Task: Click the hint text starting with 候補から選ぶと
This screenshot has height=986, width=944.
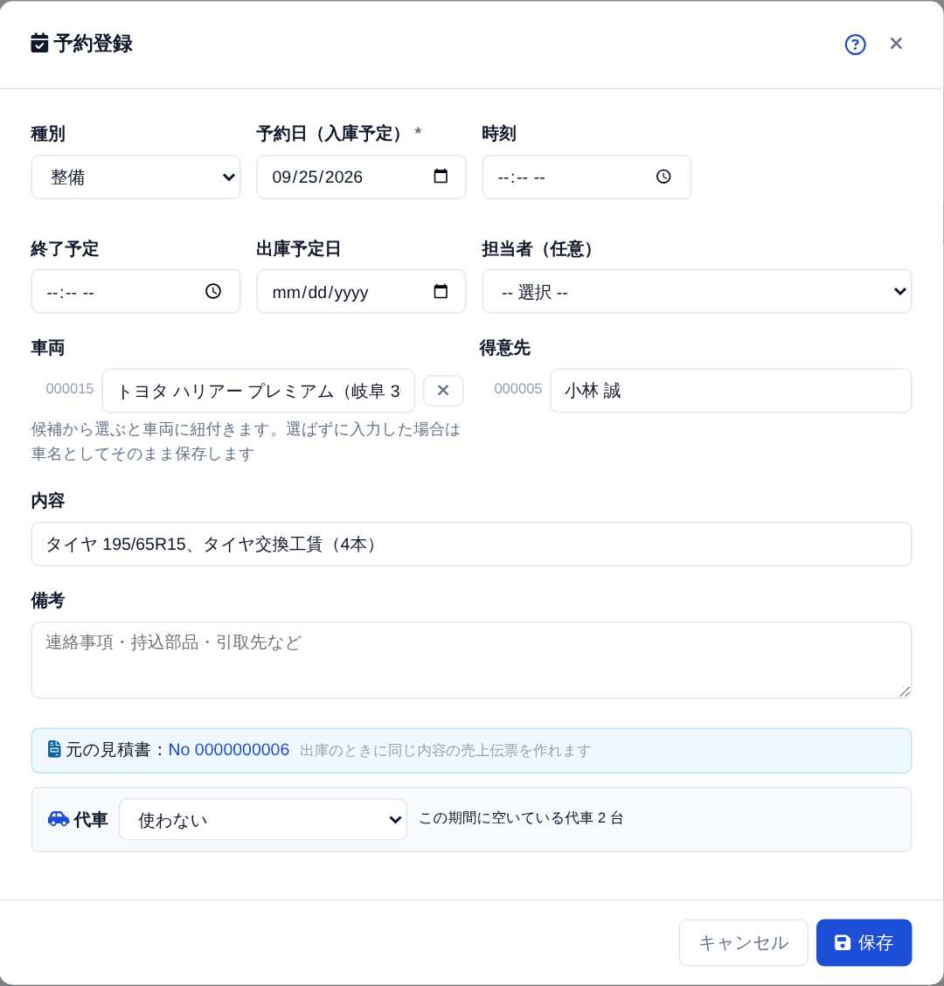Action: pyautogui.click(x=246, y=441)
